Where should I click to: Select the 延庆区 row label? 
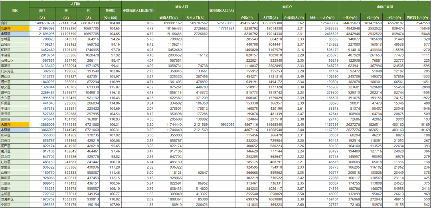coord(14,119)
